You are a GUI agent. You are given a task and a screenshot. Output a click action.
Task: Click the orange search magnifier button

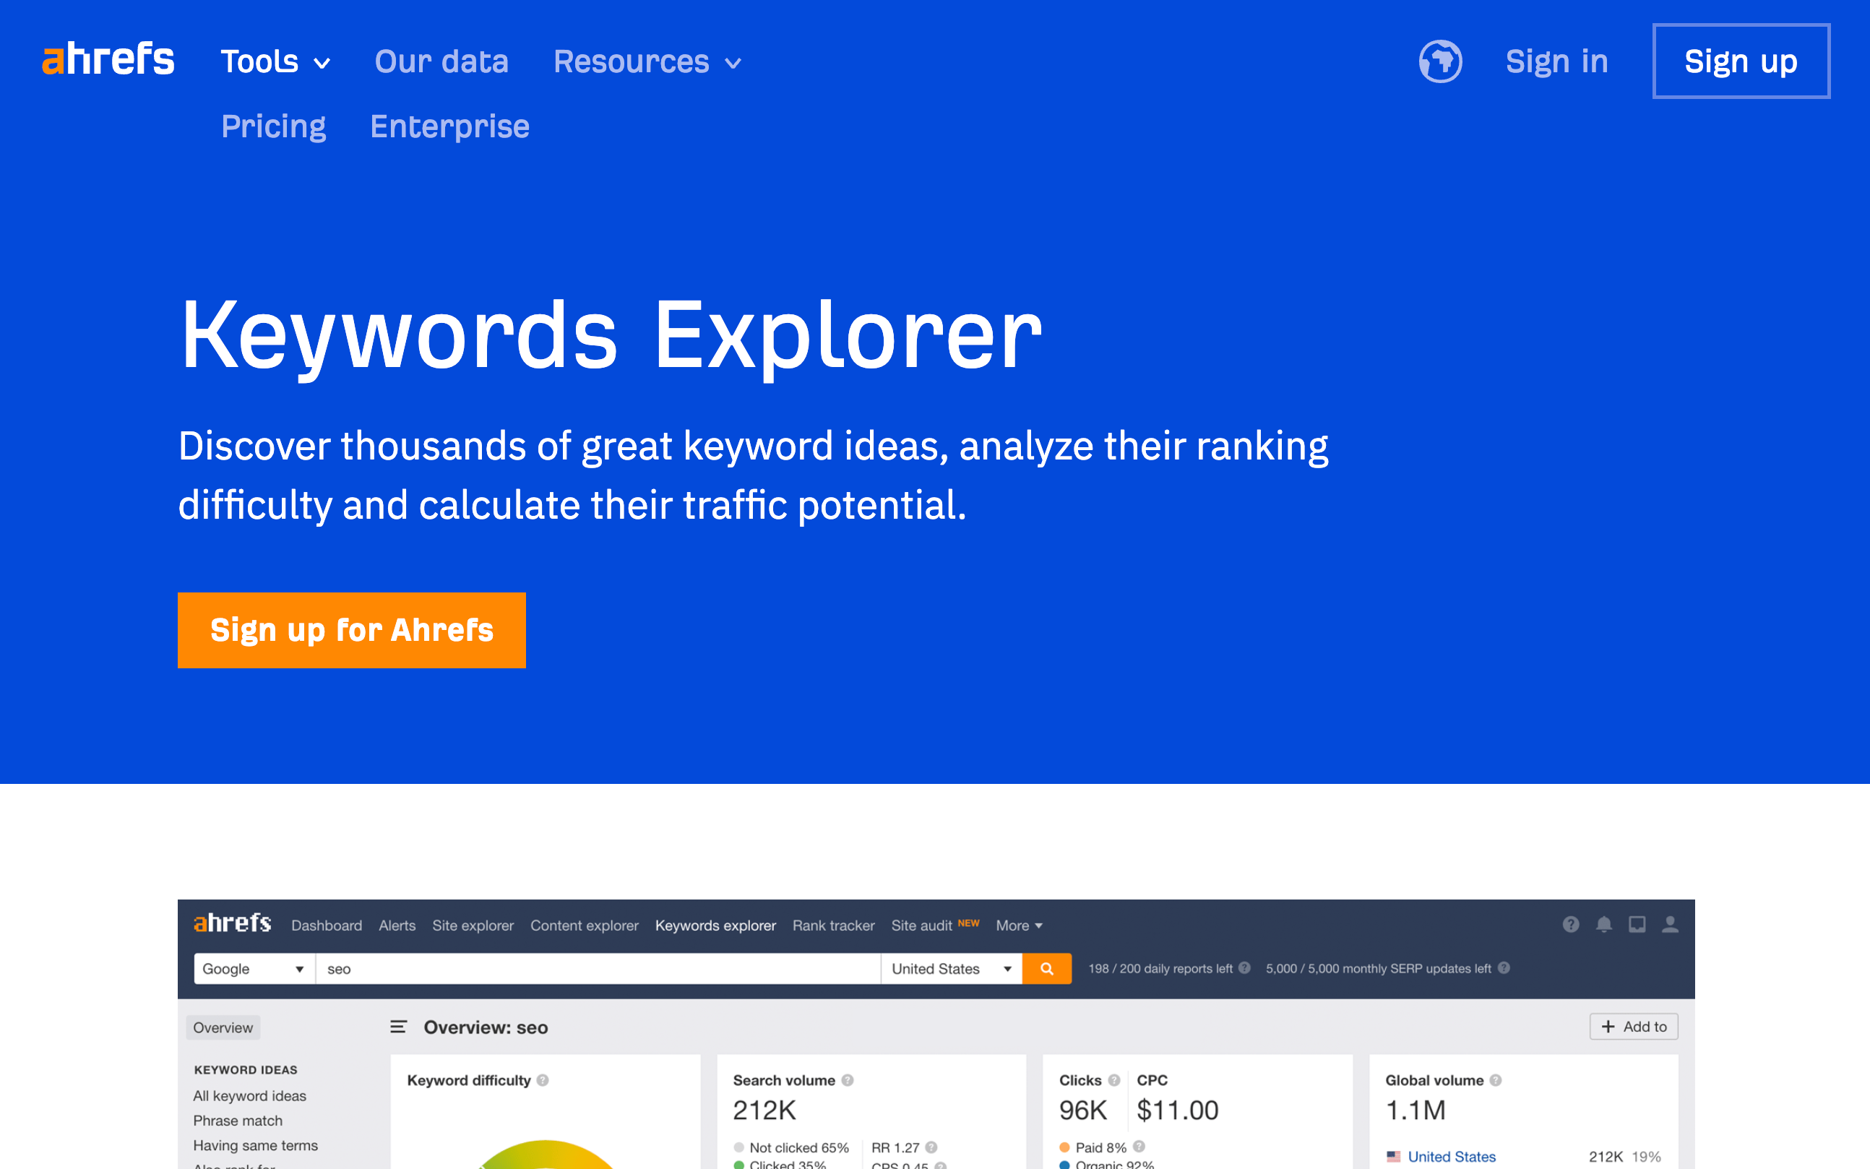pos(1047,969)
